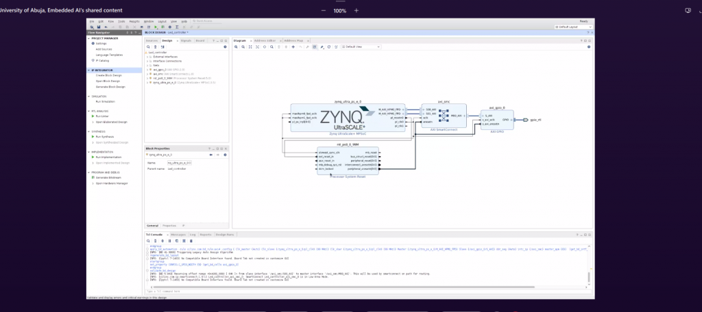Click Regenerate Layout icon in Diagram toolbar

[x=329, y=47]
